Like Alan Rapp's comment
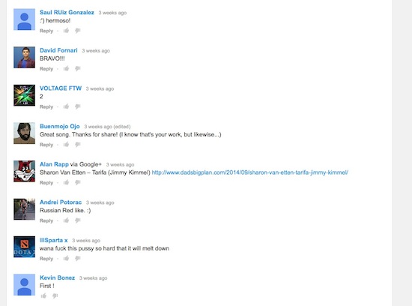 click(66, 182)
